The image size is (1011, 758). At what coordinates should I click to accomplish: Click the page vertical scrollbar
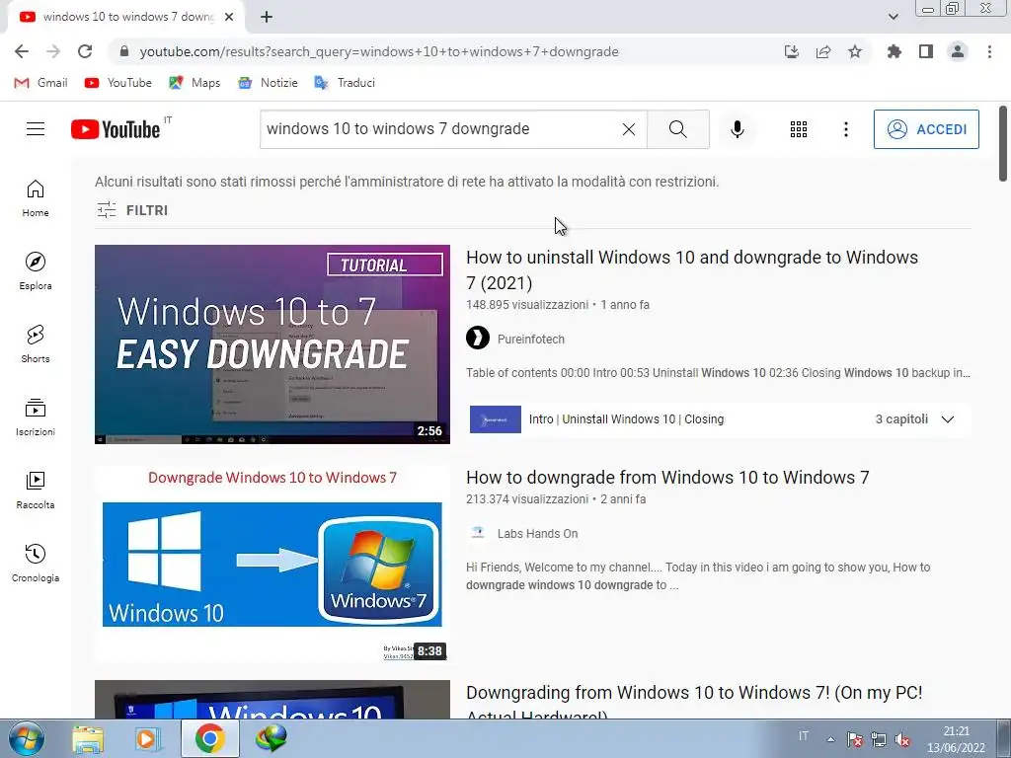point(1003,143)
